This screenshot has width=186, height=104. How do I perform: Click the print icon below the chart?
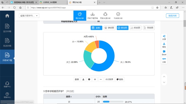(89, 79)
